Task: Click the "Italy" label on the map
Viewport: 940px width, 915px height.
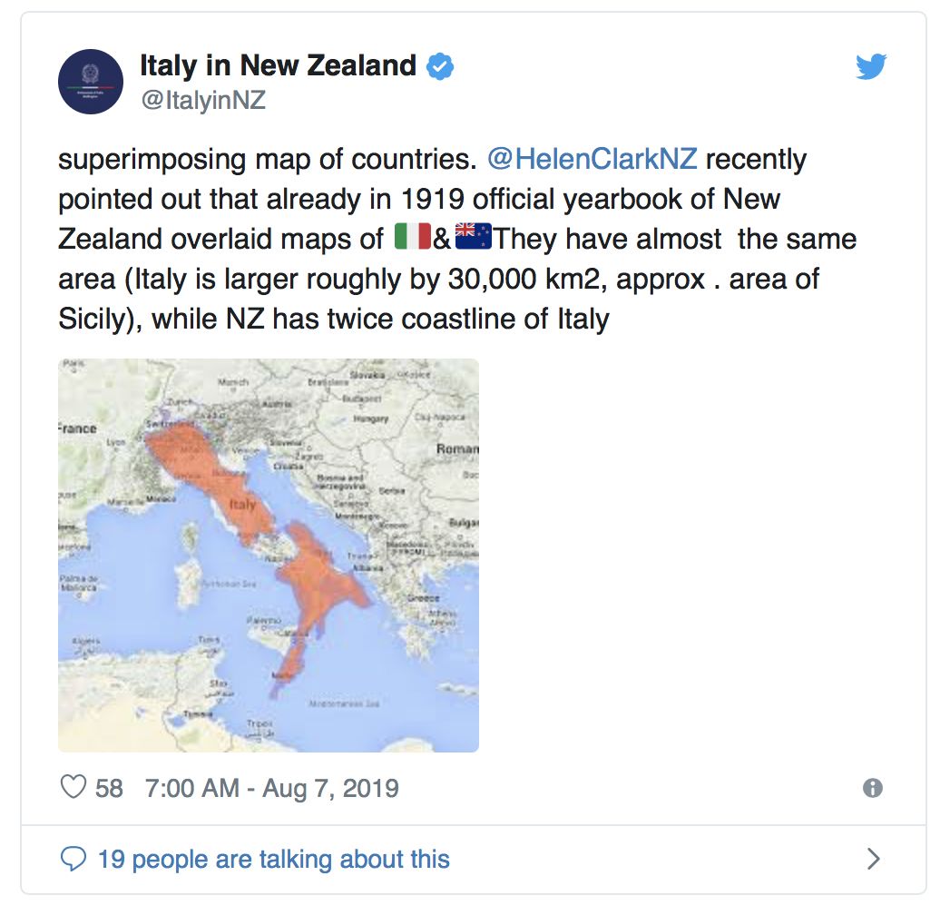Action: (x=242, y=504)
